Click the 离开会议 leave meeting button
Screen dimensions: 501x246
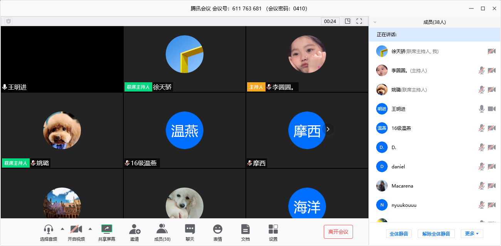pyautogui.click(x=338, y=232)
